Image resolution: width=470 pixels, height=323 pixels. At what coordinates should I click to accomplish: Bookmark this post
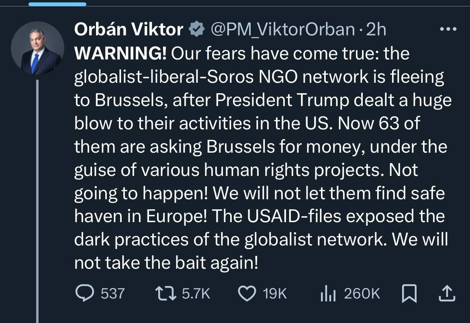pos(409,294)
